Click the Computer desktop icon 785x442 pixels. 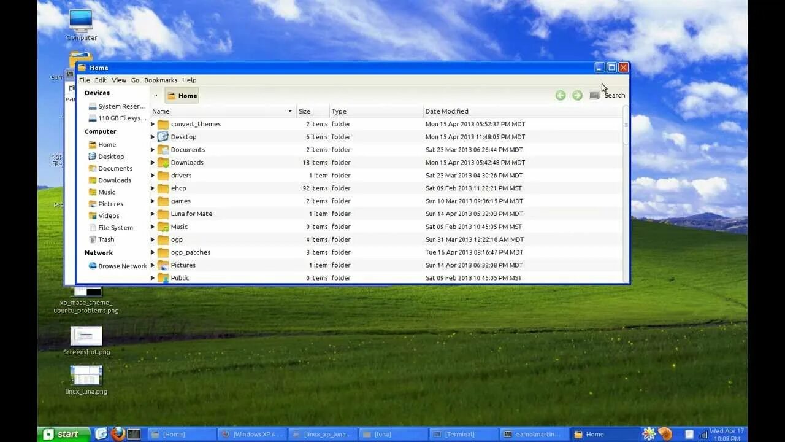(x=81, y=25)
